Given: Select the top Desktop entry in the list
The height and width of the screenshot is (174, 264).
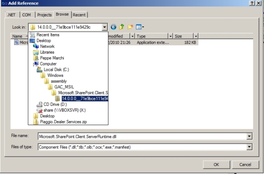Looking at the screenshot, I should click(x=44, y=40).
